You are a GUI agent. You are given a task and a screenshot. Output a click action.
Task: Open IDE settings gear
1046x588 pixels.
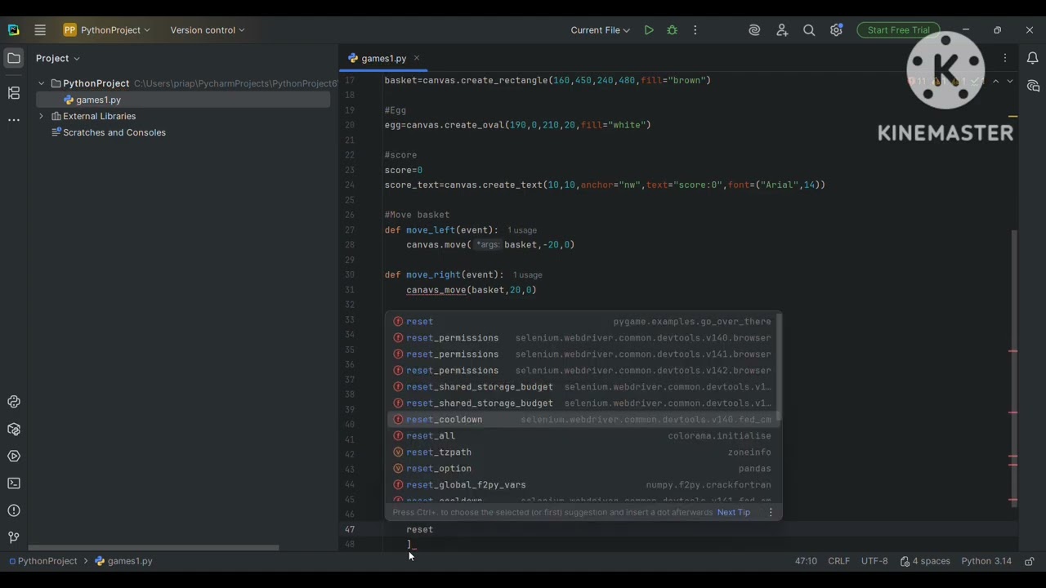(836, 30)
